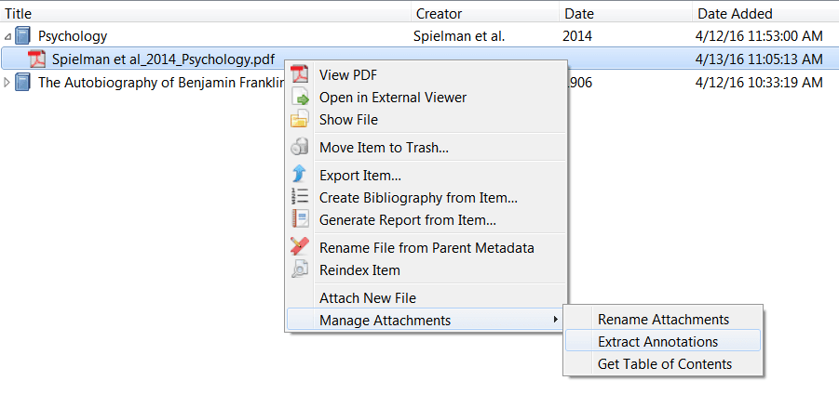Viewport: 839px width, 394px height.
Task: Click the Generate Report icon
Action: pos(300,220)
